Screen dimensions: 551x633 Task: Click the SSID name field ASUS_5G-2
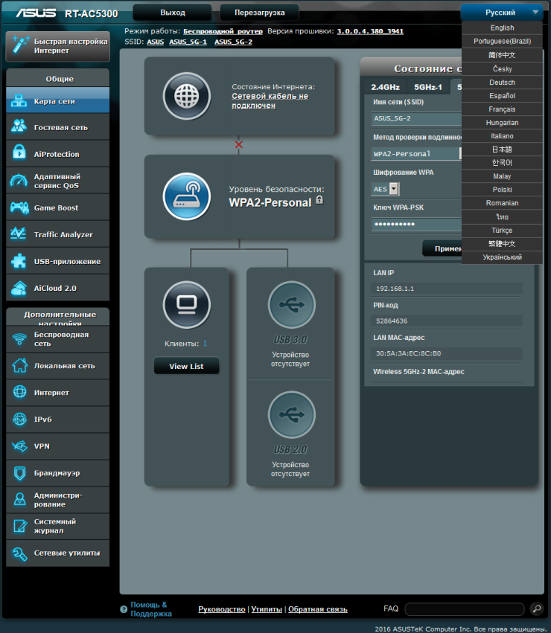point(416,118)
